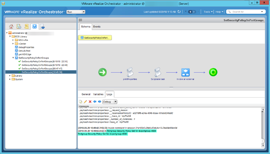
Task: Open the Help menu
Action: point(219,12)
